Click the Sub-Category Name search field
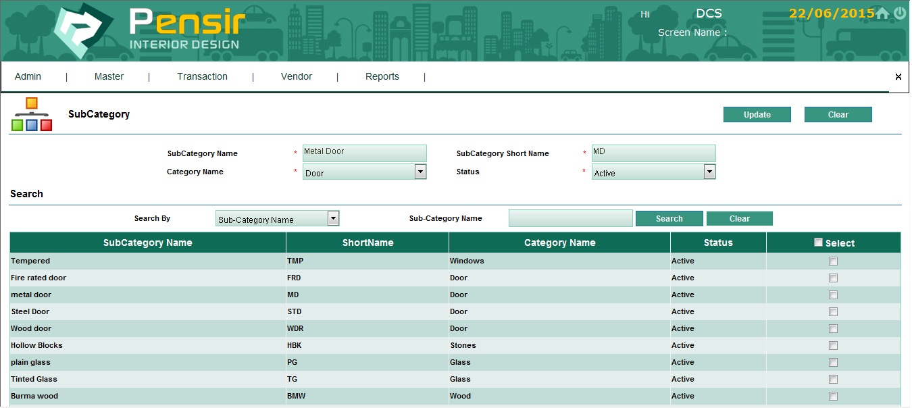Image resolution: width=912 pixels, height=408 pixels. [x=570, y=218]
